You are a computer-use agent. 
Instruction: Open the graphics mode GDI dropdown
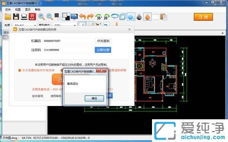[x=65, y=25]
